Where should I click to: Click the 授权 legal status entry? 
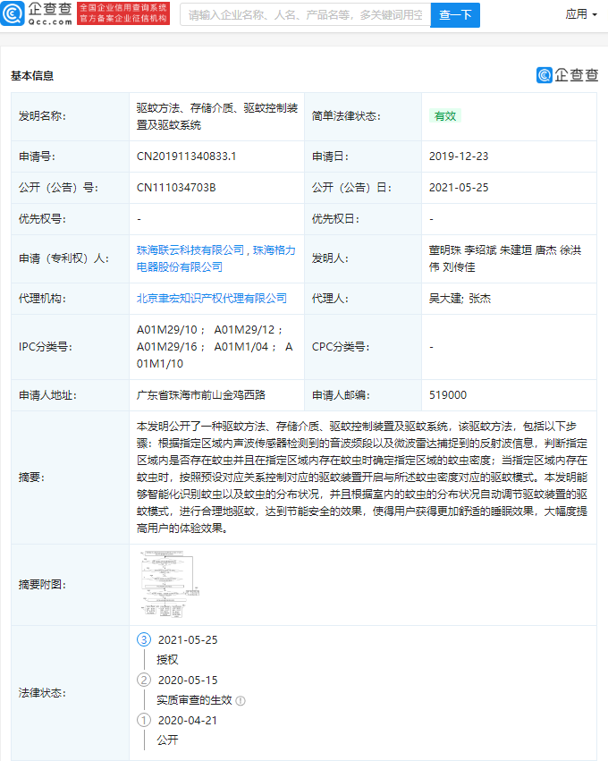167,660
